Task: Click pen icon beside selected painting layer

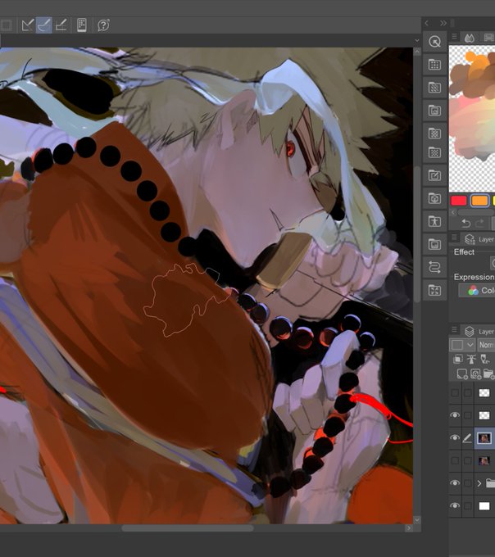Action: pyautogui.click(x=468, y=438)
